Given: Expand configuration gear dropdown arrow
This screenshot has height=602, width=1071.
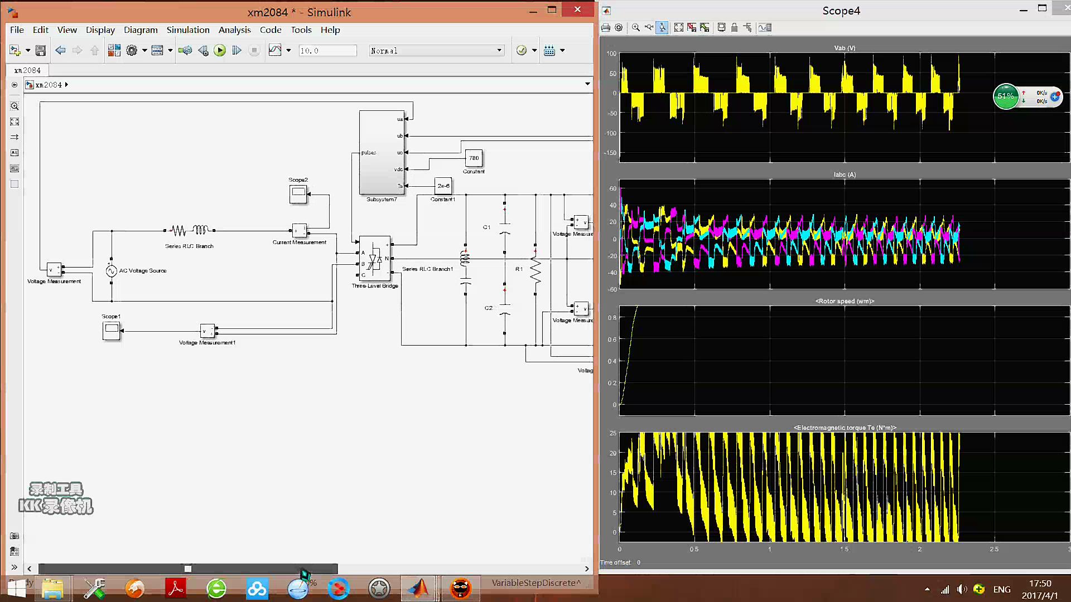Looking at the screenshot, I should point(144,51).
